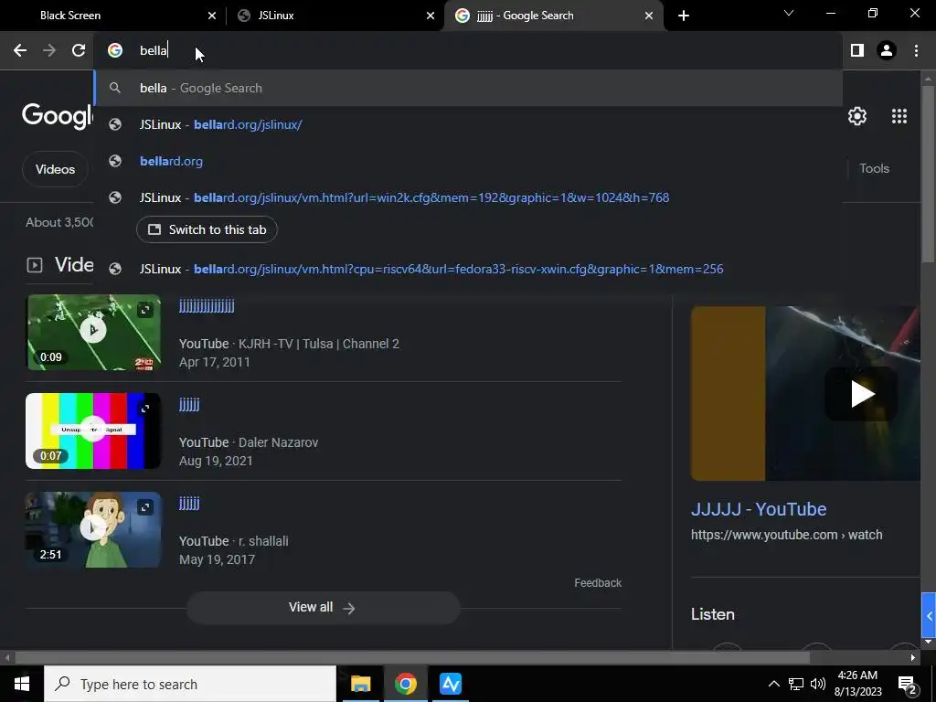This screenshot has width=936, height=702.
Task: Open the side panel icon in toolbar
Action: tap(857, 51)
